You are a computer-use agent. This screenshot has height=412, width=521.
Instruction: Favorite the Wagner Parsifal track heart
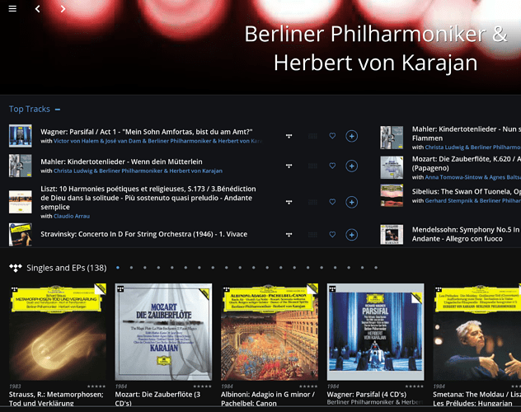point(332,136)
